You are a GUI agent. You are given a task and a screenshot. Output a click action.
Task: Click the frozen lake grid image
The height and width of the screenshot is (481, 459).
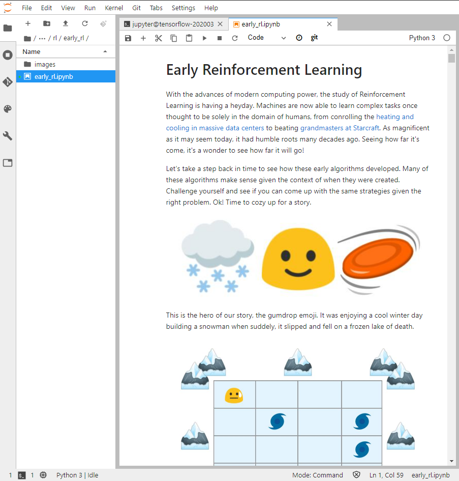click(x=297, y=407)
